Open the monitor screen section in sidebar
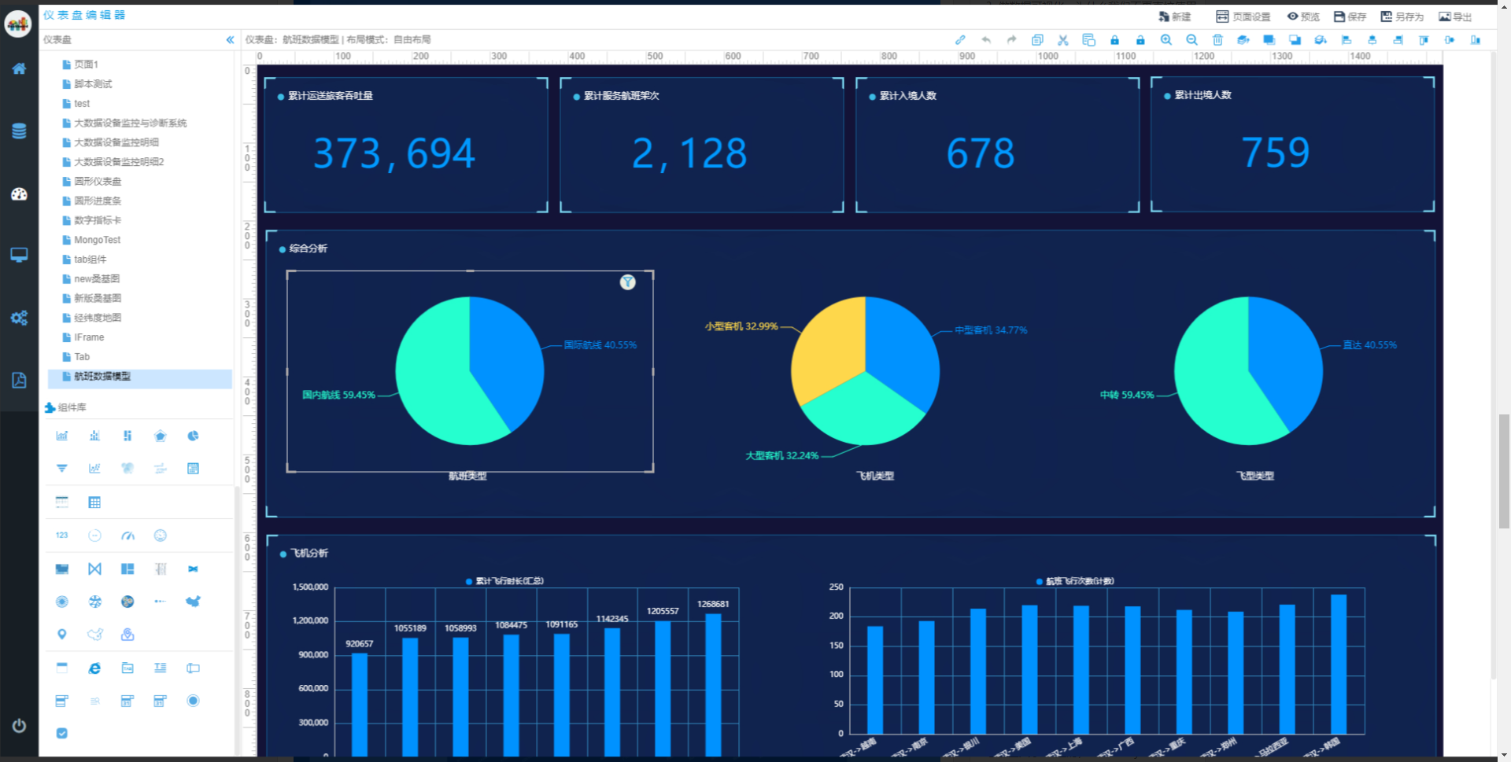Viewport: 1511px width, 762px height. (x=19, y=256)
